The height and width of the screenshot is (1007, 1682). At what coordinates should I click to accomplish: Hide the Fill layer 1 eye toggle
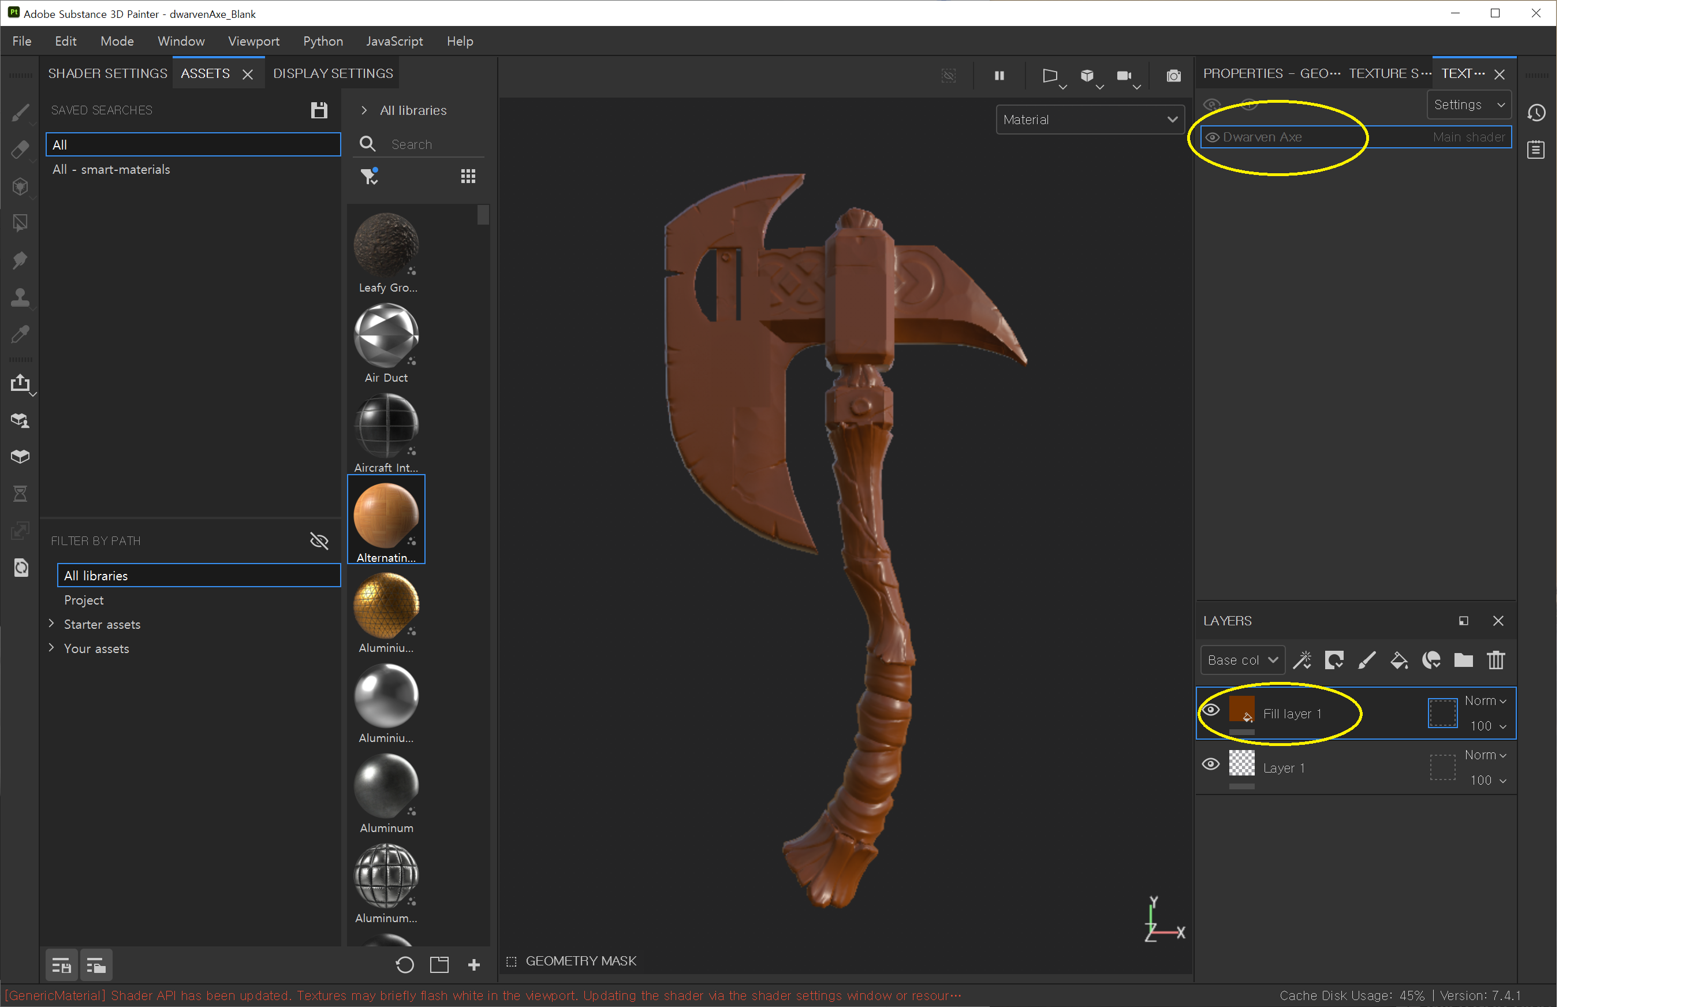pyautogui.click(x=1210, y=710)
